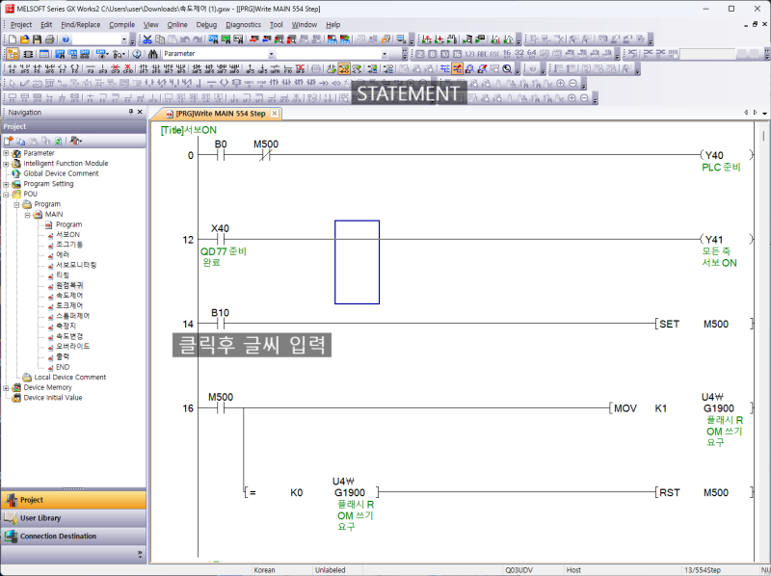Insert closed contact with F6 icon

(38, 68)
